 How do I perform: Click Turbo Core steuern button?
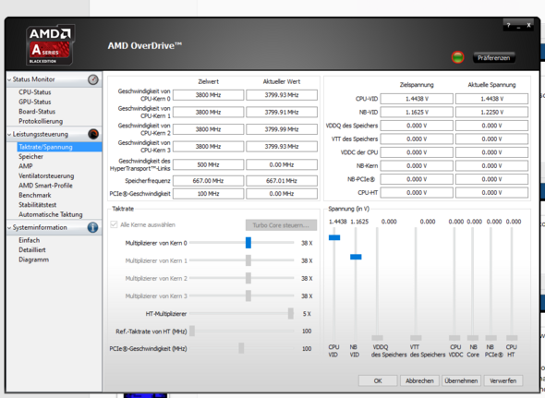281,225
